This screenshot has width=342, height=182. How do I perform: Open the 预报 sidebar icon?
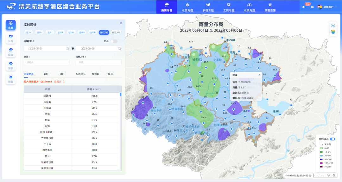(x=11, y=65)
